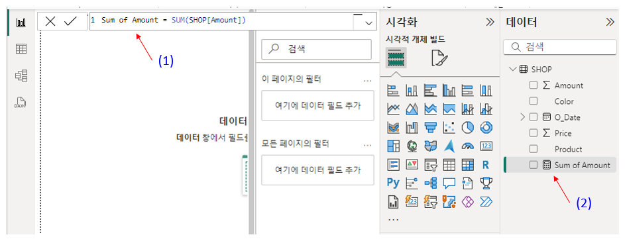Choose the Pie chart visual
625x241 pixels.
467,128
